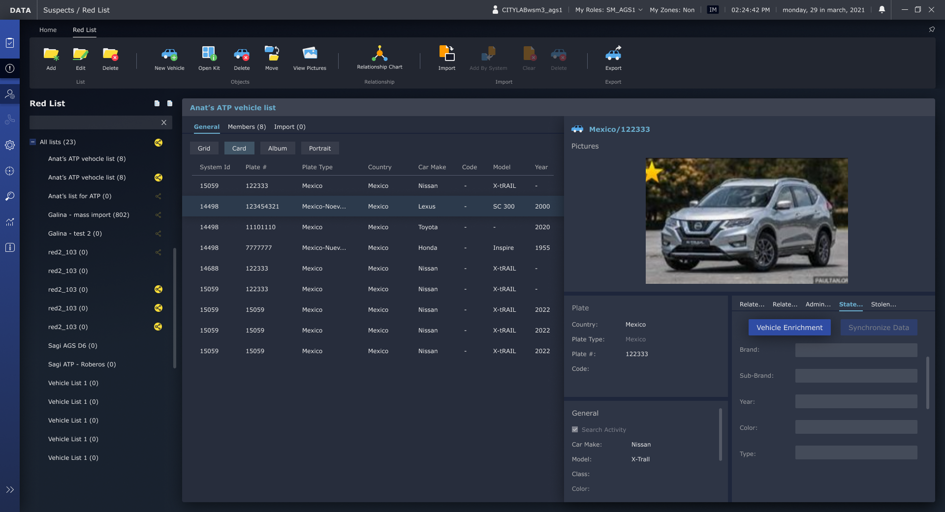This screenshot has width=945, height=512.
Task: Switch to the Members (8) tab
Action: [247, 127]
